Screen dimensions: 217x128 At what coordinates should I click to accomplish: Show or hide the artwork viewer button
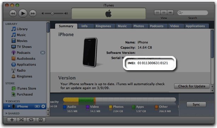41,120
